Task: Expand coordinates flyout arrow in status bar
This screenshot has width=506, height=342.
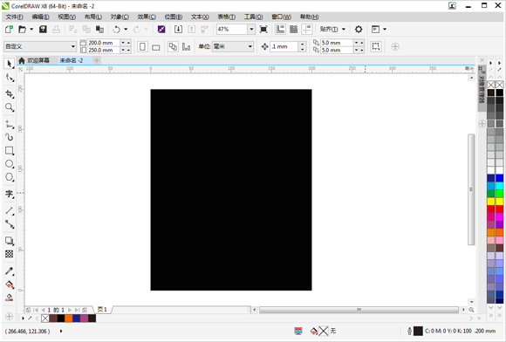Action: point(61,331)
